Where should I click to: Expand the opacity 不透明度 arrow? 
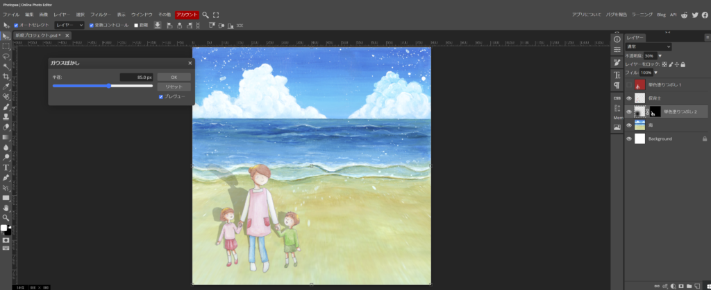point(660,55)
